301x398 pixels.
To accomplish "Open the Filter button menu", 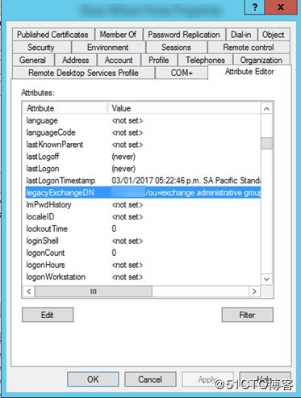I will 248,315.
